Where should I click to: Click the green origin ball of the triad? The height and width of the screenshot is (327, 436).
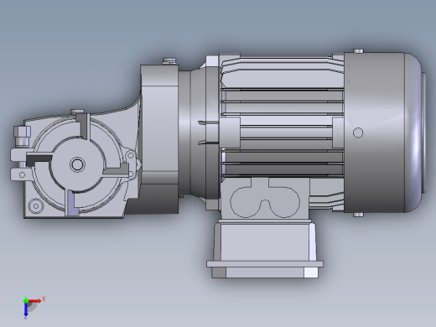pos(26,301)
